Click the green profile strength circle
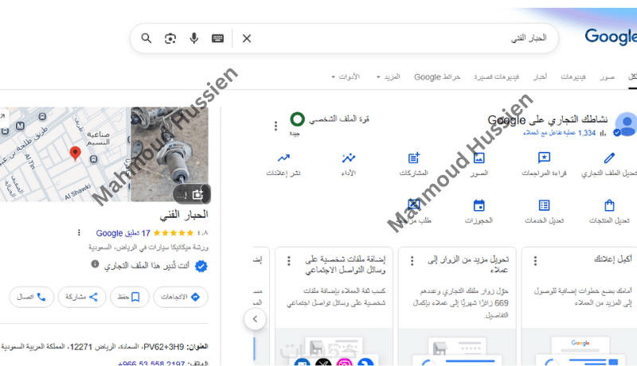This screenshot has width=637, height=366. (297, 119)
